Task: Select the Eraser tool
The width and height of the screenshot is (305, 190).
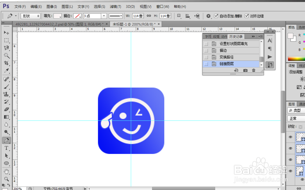Action: pyautogui.click(x=6, y=109)
